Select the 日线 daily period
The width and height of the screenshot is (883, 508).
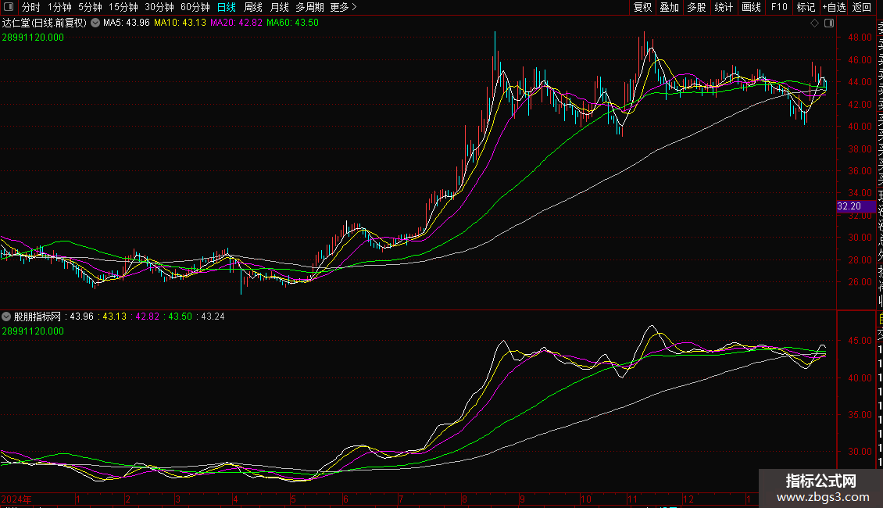coord(227,7)
